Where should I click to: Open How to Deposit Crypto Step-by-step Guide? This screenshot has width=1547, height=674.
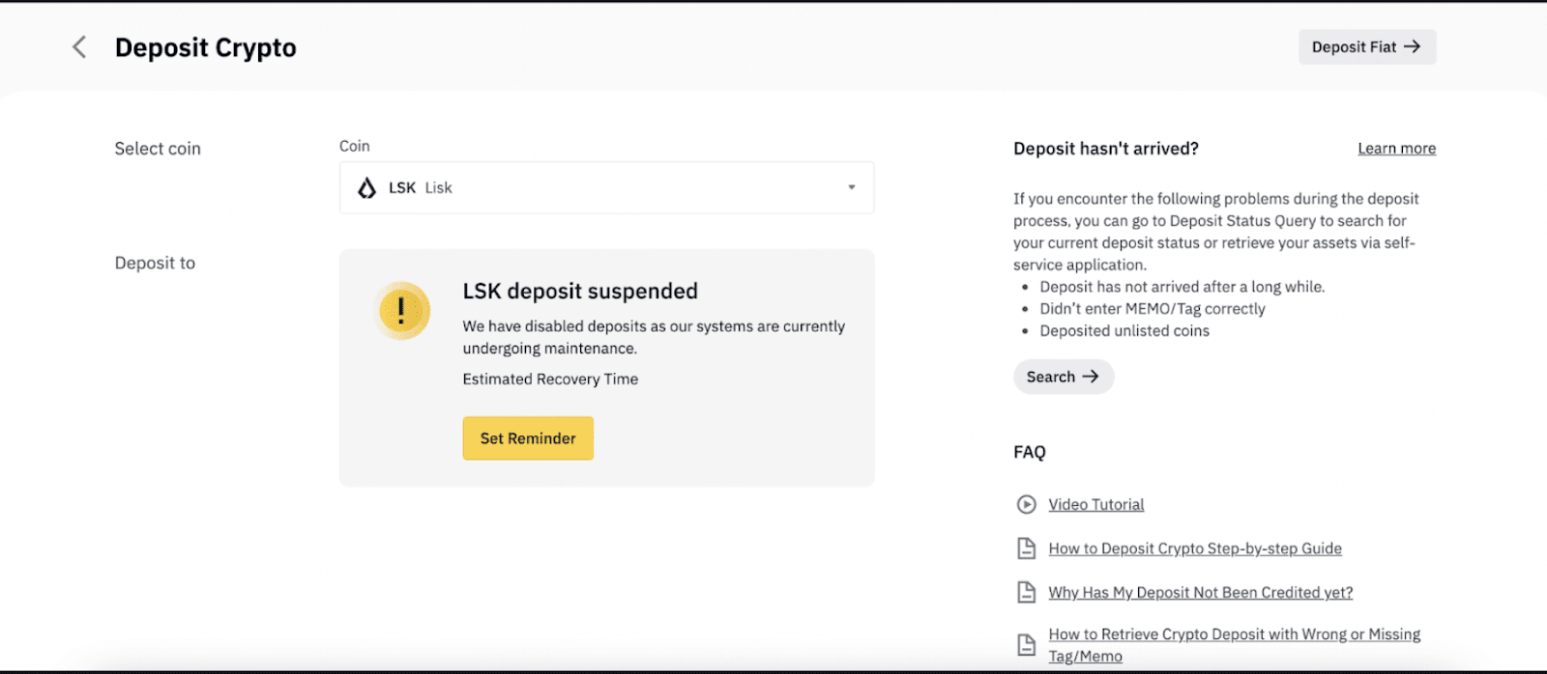(x=1194, y=548)
